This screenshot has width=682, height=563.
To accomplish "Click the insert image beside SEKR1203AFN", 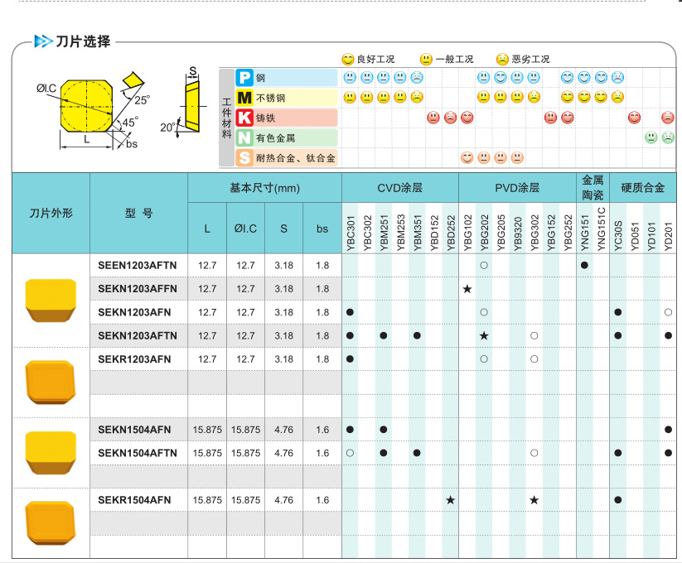I will (x=51, y=383).
